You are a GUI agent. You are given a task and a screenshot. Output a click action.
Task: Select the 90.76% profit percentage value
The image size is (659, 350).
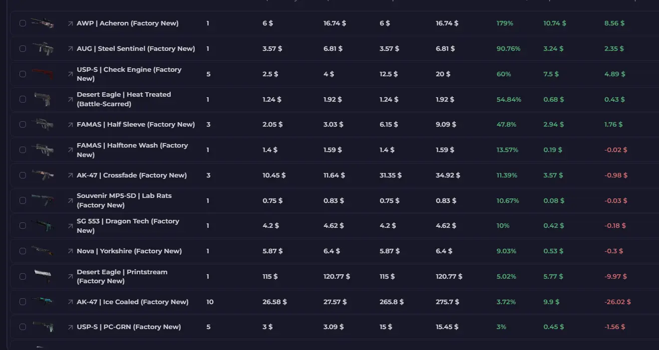click(x=508, y=49)
